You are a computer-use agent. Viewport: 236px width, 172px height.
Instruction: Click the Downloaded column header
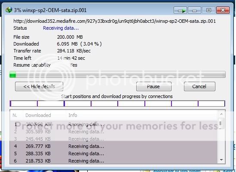point(44,115)
